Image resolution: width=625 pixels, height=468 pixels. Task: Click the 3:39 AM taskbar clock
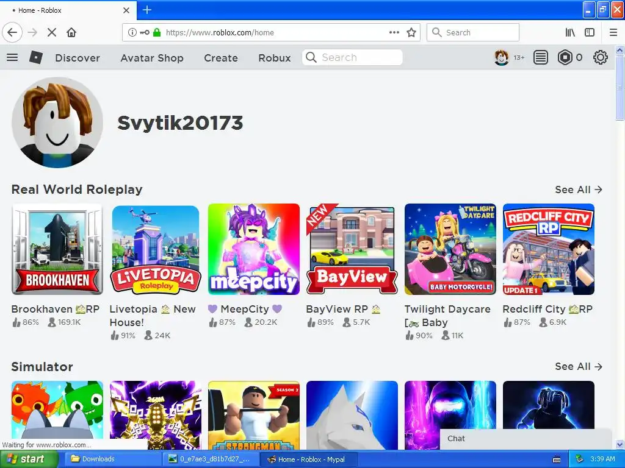(602, 459)
